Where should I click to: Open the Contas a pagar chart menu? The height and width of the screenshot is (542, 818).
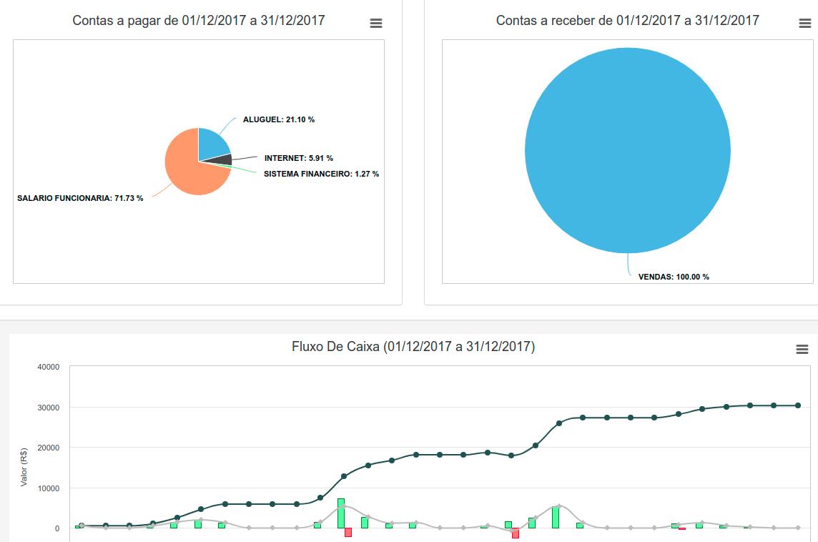coord(375,23)
